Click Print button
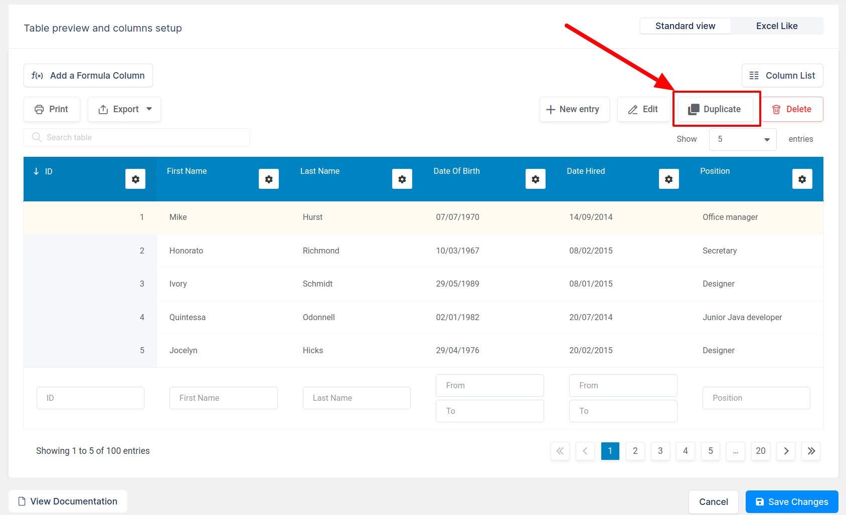 point(52,109)
